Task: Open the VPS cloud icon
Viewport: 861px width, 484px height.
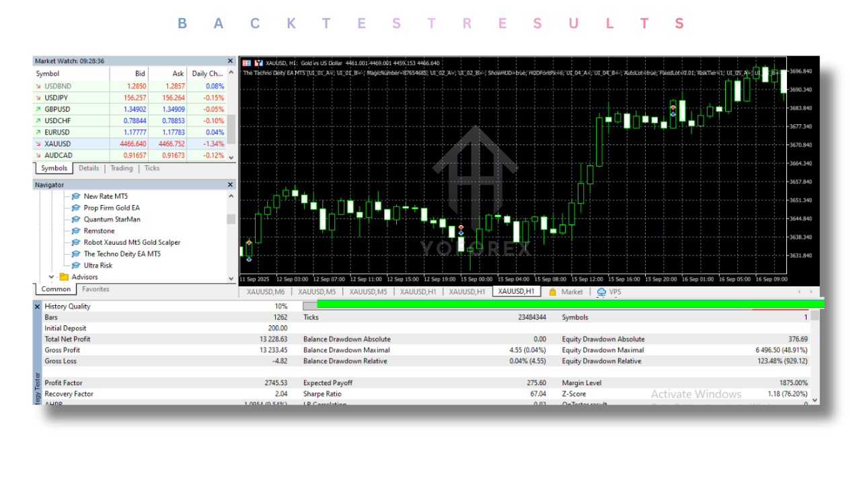Action: coord(601,292)
